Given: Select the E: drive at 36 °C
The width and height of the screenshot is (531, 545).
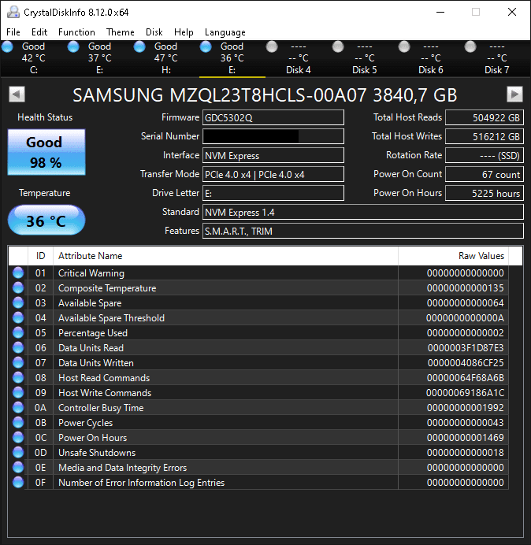Looking at the screenshot, I should click(232, 58).
